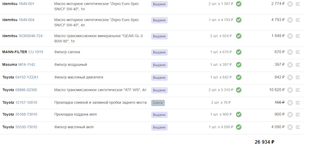Click the remove icon for Toyota 12157-10010
This screenshot has width=316, height=158.
(x=290, y=103)
